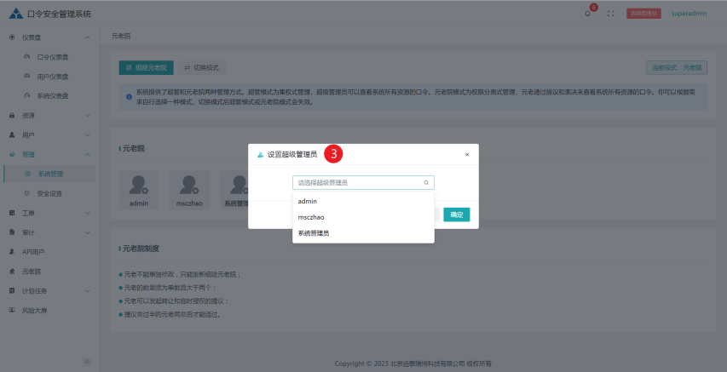
Task: Click the 请选择超级管理员 input field
Action: coord(358,182)
